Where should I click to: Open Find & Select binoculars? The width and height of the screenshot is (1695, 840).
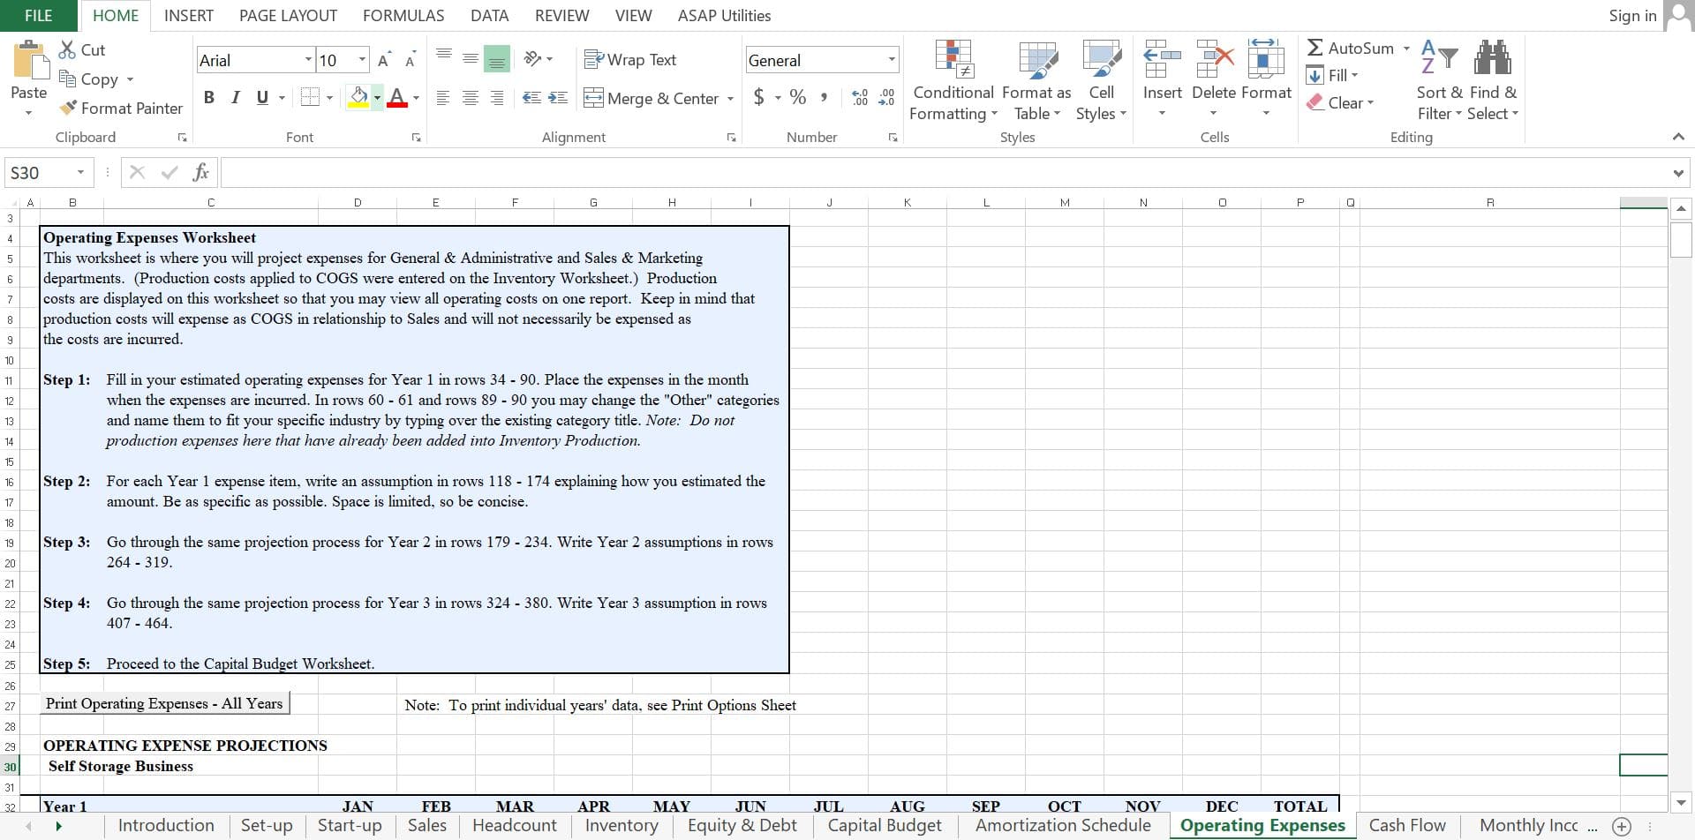tap(1493, 81)
